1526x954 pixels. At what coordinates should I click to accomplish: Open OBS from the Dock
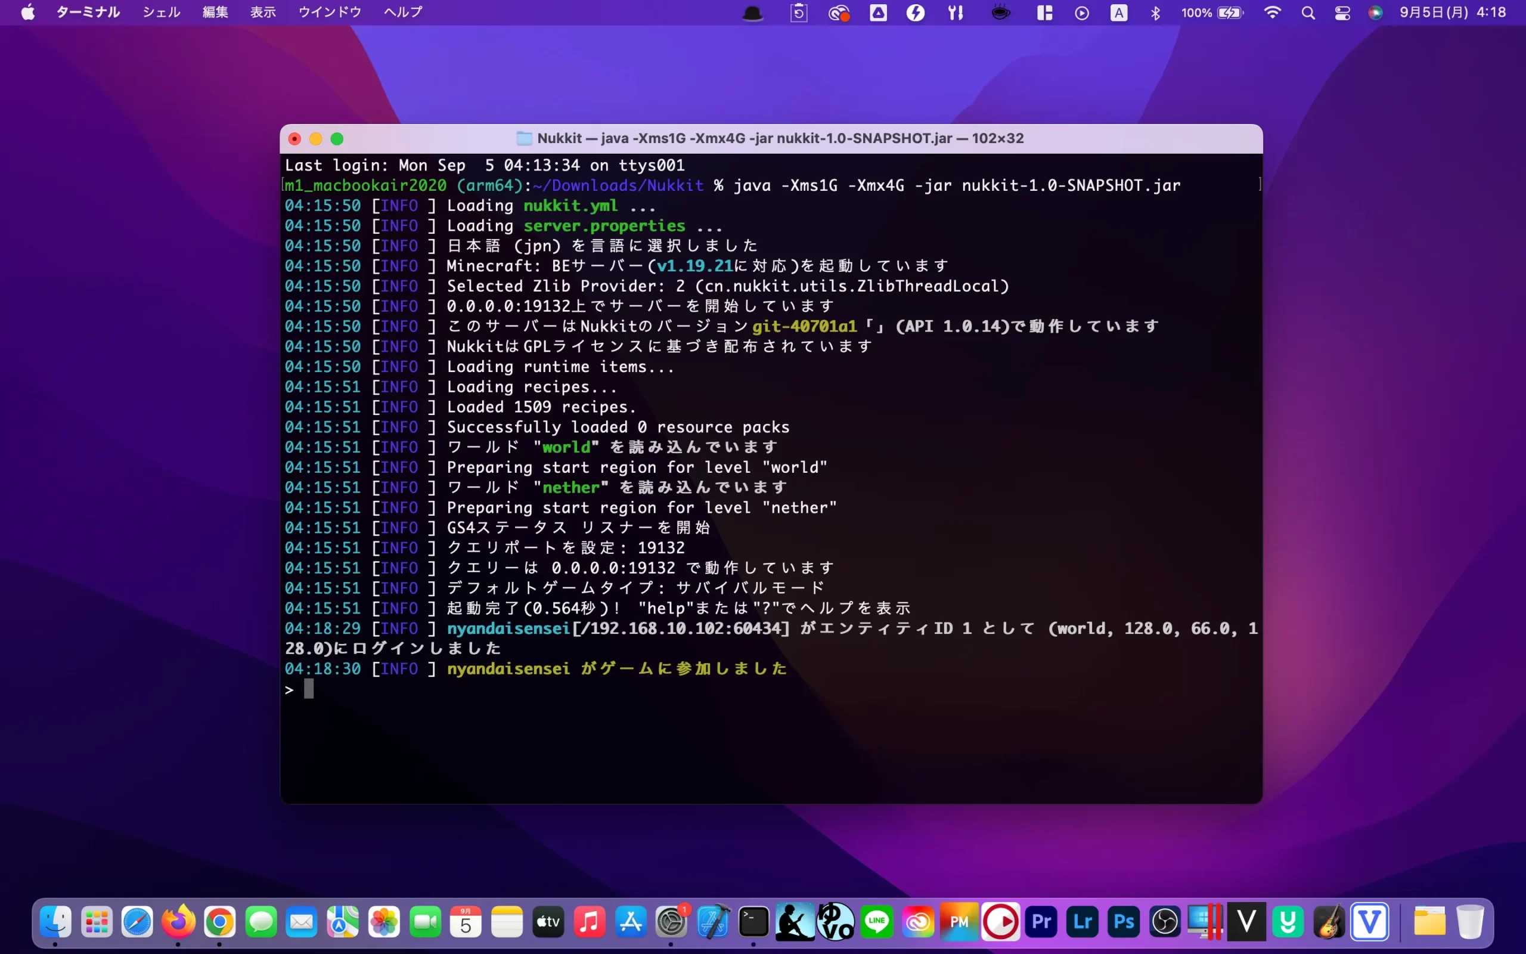(x=1165, y=922)
